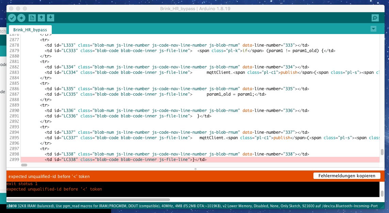389x213 pixels.
Task: Click line 2894 containing id="L337"
Action: [177, 132]
